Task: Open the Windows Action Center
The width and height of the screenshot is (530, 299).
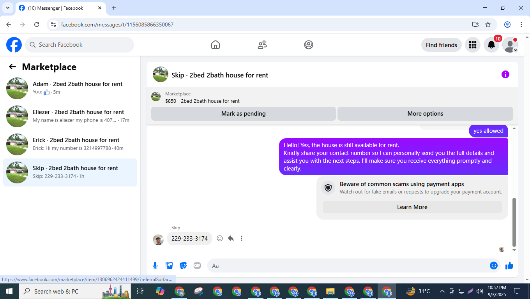Action: pyautogui.click(x=517, y=291)
